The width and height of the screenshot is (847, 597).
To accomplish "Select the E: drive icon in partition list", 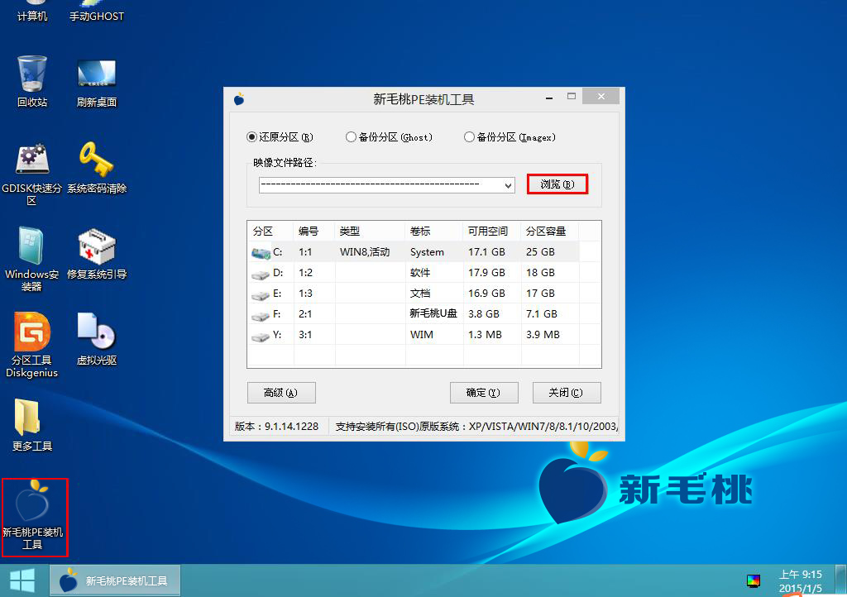I will pos(261,294).
